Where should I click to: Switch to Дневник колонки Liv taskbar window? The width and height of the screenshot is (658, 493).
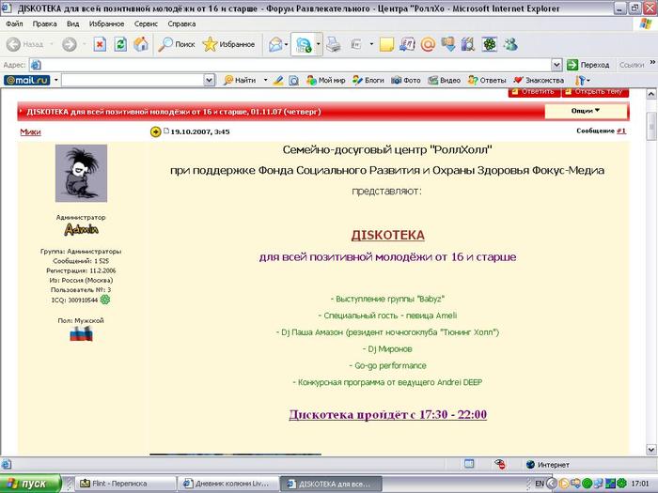[227, 484]
